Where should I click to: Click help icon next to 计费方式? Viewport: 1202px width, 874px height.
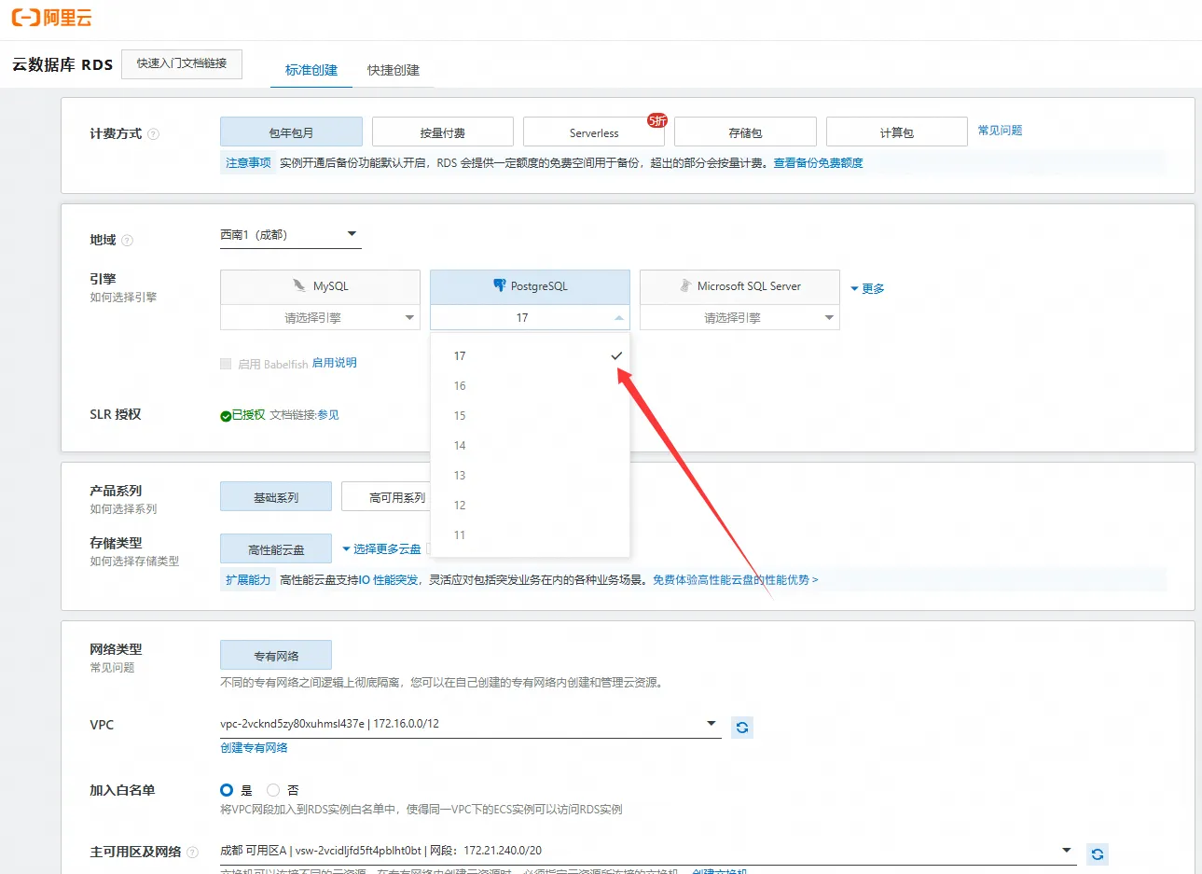[154, 134]
